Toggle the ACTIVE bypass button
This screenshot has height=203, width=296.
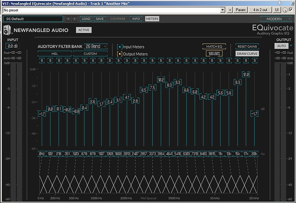click(x=84, y=30)
